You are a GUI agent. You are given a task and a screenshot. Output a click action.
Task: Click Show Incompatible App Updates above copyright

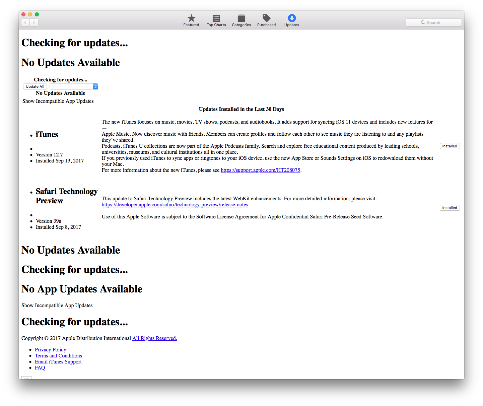[57, 306]
